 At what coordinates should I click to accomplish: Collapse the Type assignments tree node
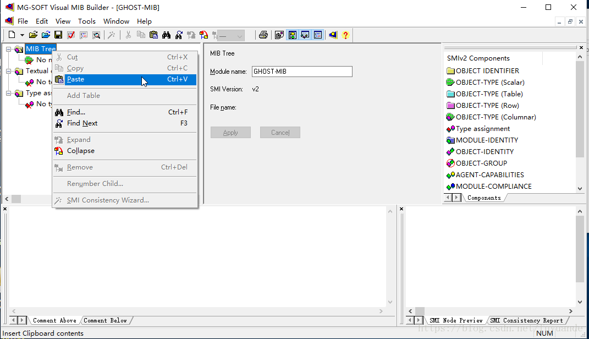pyautogui.click(x=8, y=93)
